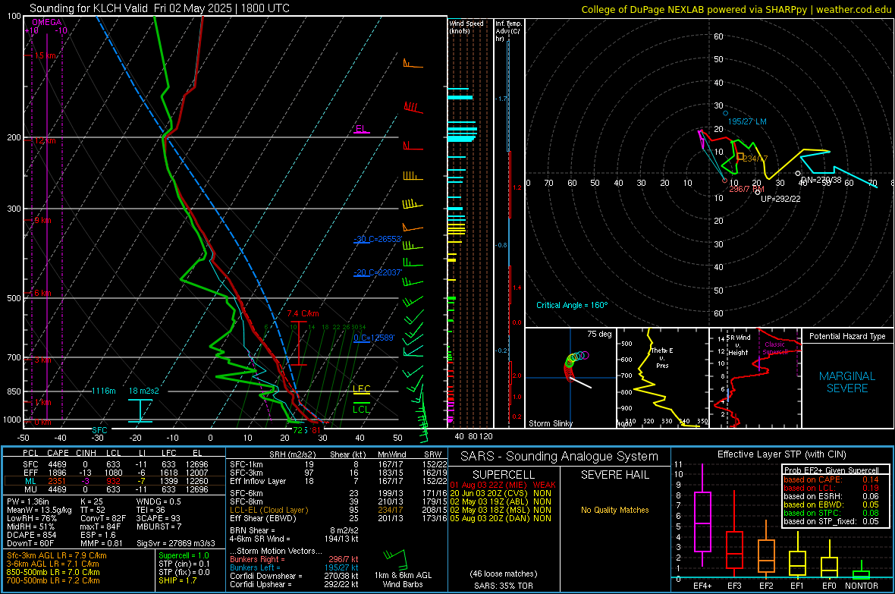Click the 'Effective Layer STP (with CIN)' title
This screenshot has width=895, height=594.
coord(781,454)
